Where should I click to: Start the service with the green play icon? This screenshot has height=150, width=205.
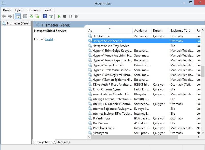click(x=59, y=16)
